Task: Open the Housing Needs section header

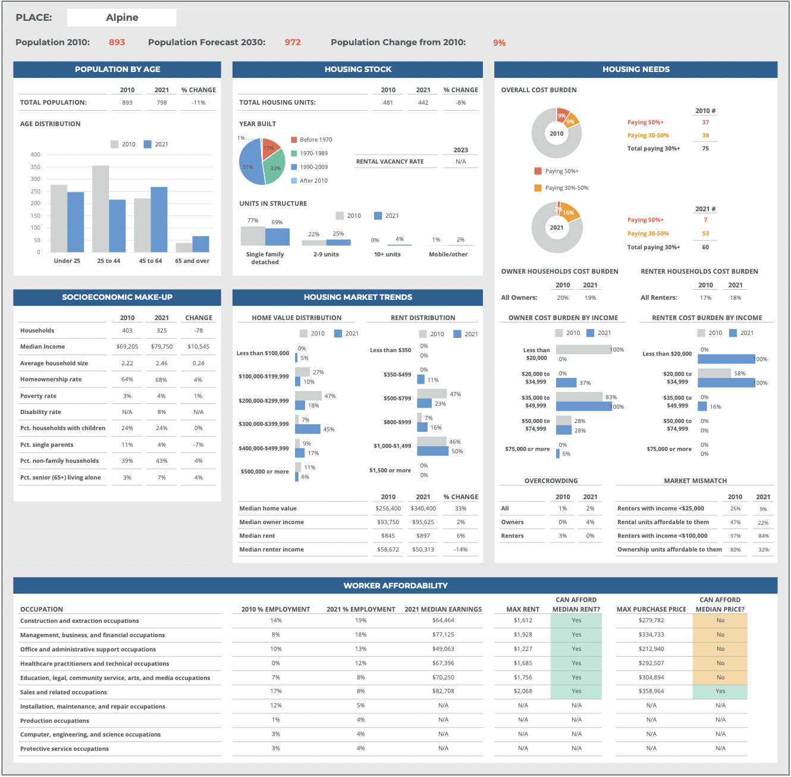Action: pos(635,70)
